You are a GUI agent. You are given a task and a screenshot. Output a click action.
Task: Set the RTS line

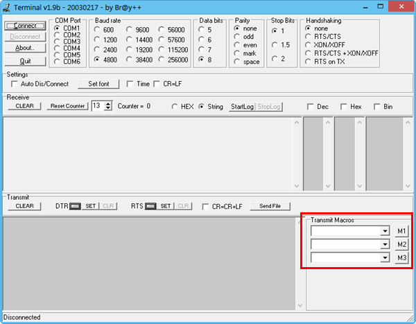coord(165,206)
